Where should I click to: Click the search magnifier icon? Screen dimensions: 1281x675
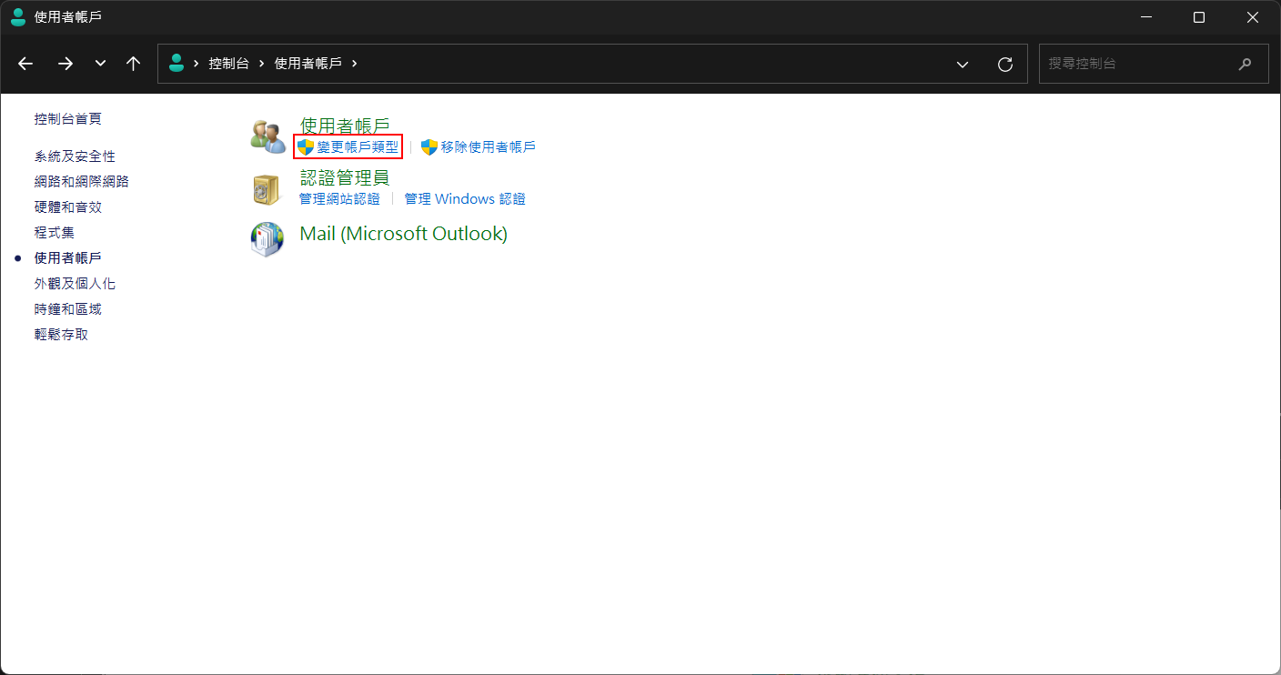(x=1245, y=64)
